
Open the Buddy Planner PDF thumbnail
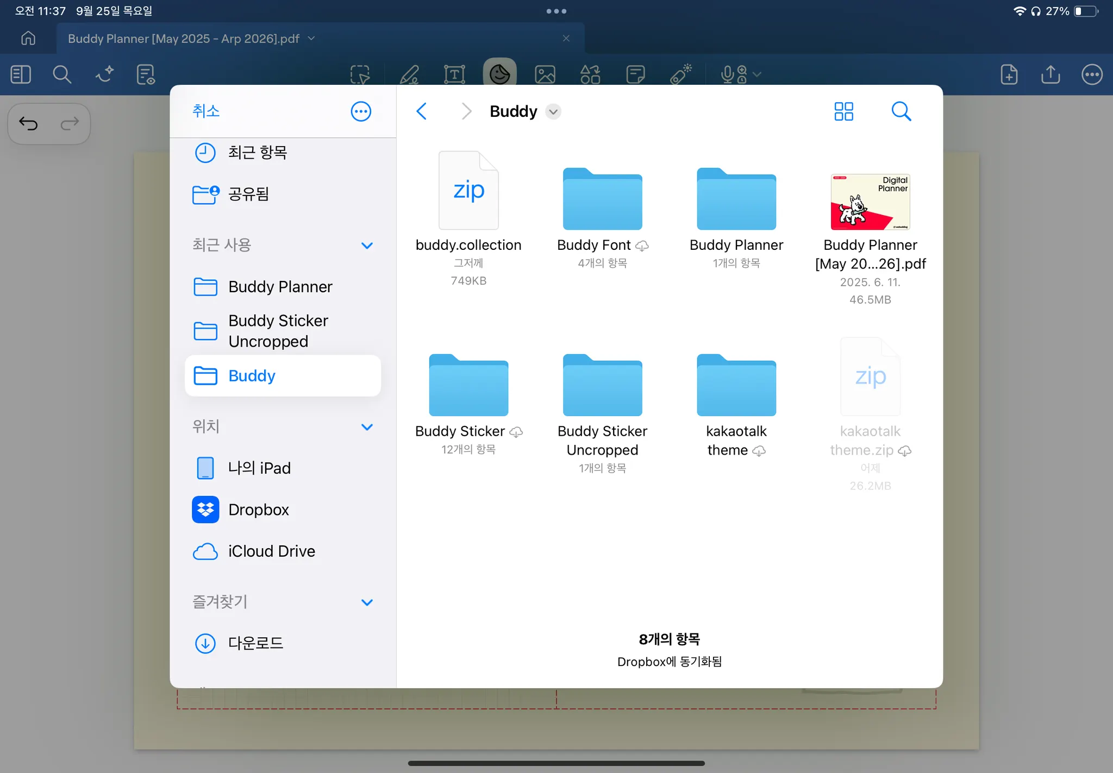click(x=870, y=202)
